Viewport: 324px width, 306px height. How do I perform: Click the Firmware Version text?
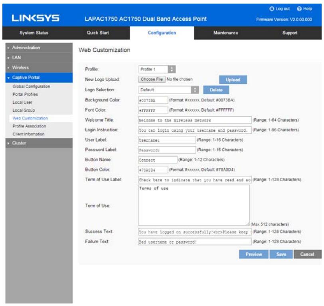click(x=284, y=20)
